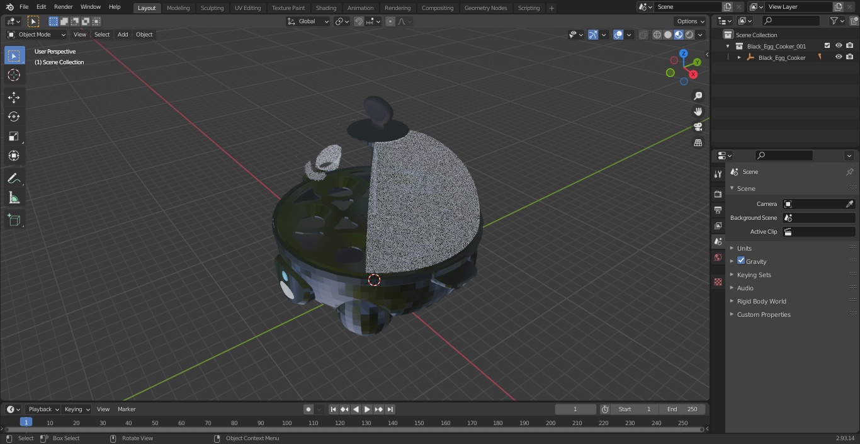Screen dimensions: 860x444
Task: Expand the Rigid Body World panel
Action: pos(761,301)
